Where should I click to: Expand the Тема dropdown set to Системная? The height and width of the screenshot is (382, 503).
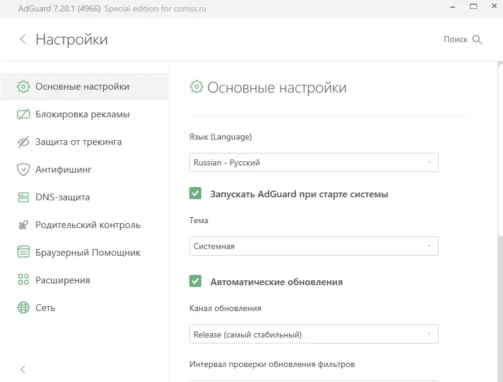click(x=313, y=246)
